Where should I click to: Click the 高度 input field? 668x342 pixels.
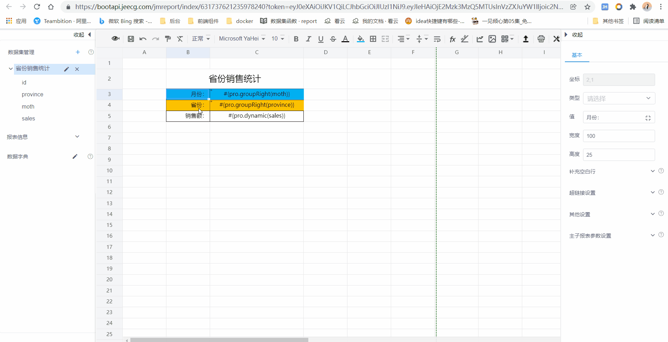[x=619, y=155]
